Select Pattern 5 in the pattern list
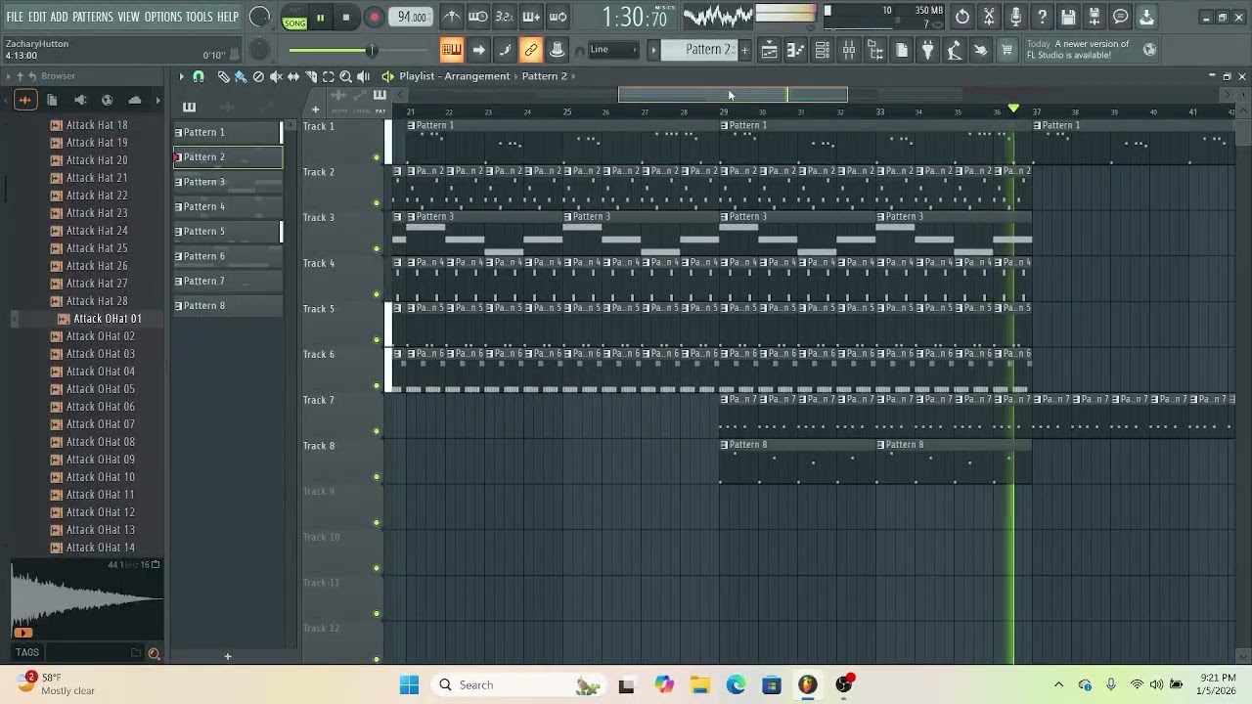1252x704 pixels. coord(228,232)
